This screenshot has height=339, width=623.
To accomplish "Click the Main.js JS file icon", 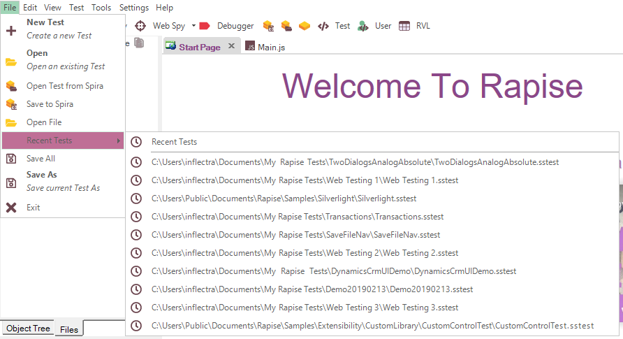I will point(250,46).
